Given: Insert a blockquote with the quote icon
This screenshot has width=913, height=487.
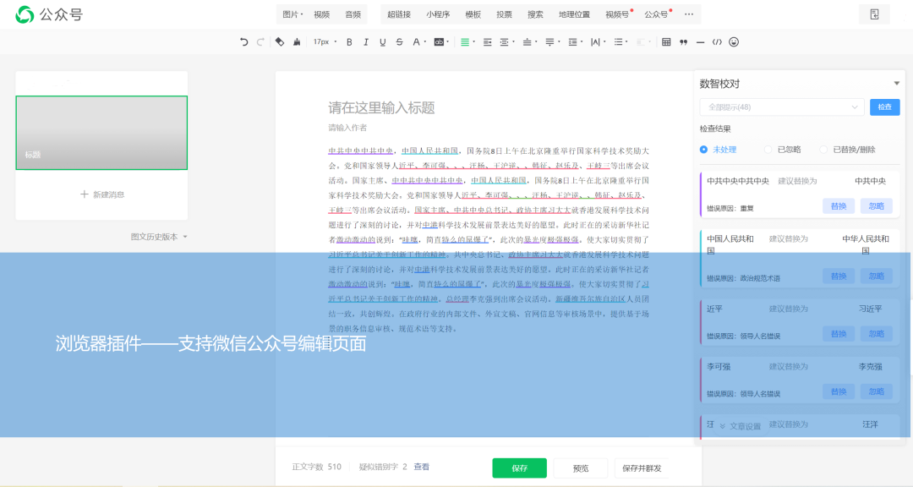Looking at the screenshot, I should (x=684, y=42).
